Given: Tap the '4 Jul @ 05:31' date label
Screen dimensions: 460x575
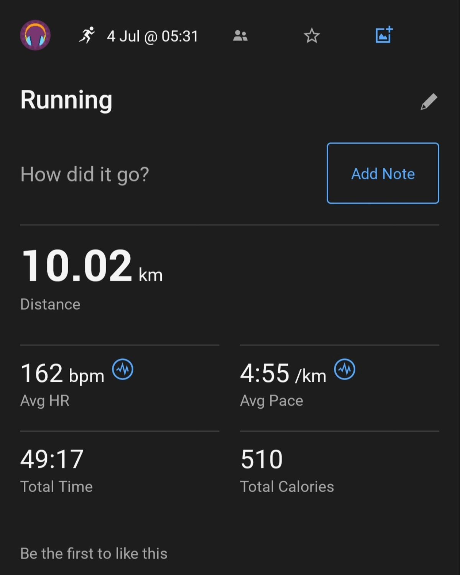Looking at the screenshot, I should 153,36.
